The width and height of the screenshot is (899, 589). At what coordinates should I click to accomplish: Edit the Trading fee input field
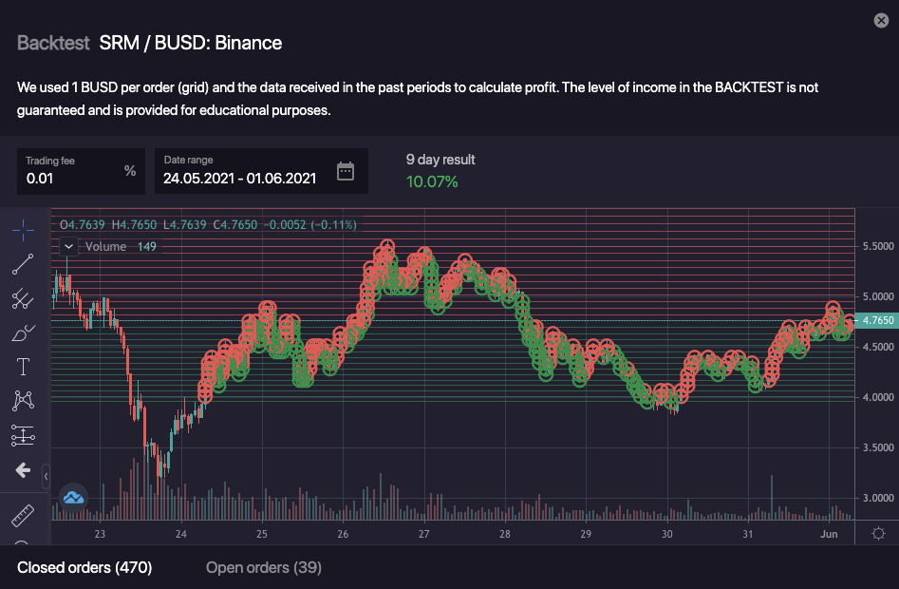71,178
